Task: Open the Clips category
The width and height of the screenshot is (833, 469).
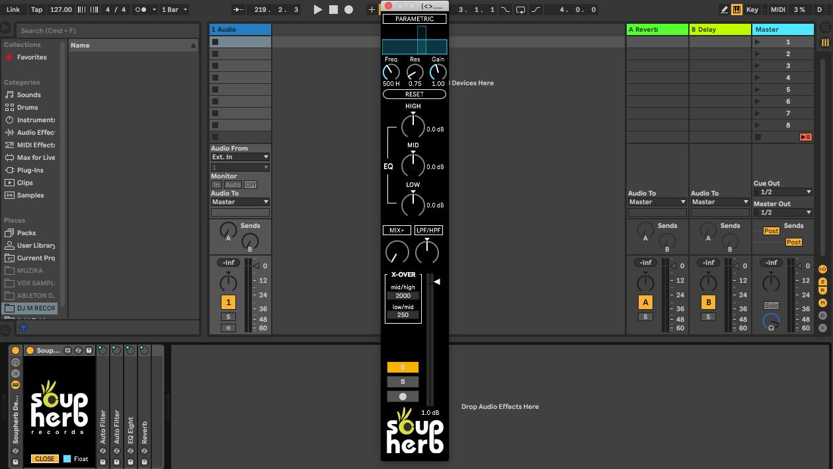Action: pos(25,182)
